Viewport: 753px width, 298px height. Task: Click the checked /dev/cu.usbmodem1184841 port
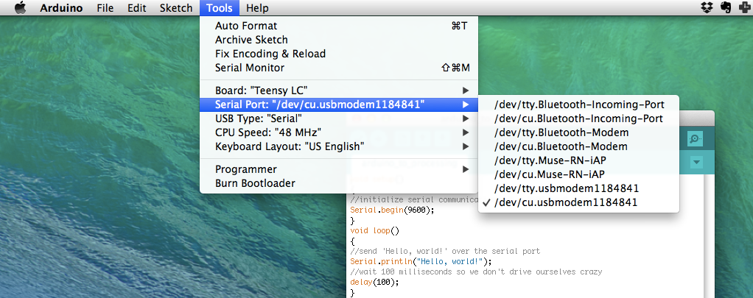coord(578,202)
